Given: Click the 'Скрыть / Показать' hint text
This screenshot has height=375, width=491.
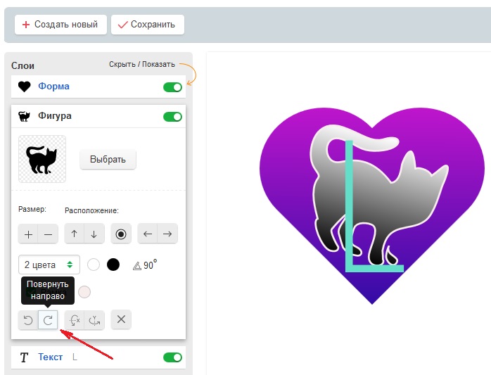Looking at the screenshot, I should click(142, 64).
